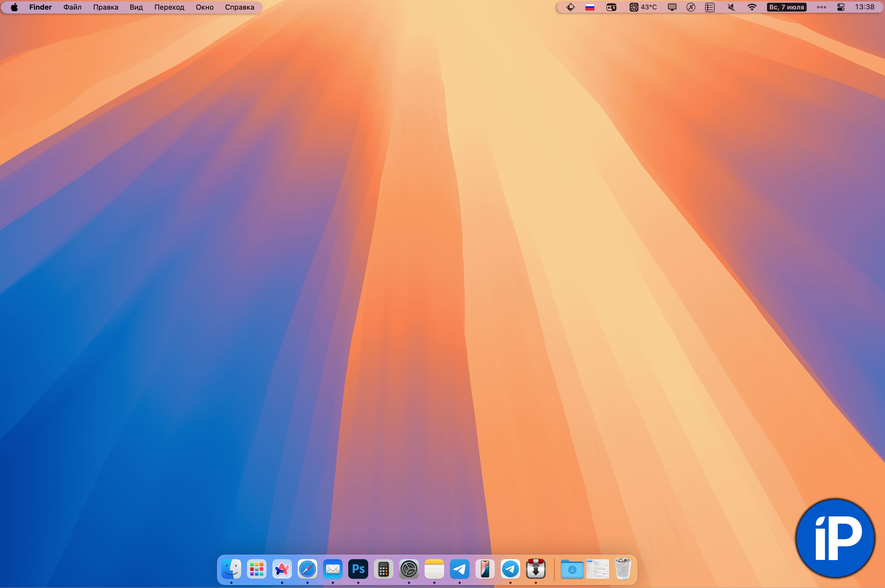885x588 pixels.
Task: Open Control Center toggles icon in menu bar
Action: [x=841, y=7]
